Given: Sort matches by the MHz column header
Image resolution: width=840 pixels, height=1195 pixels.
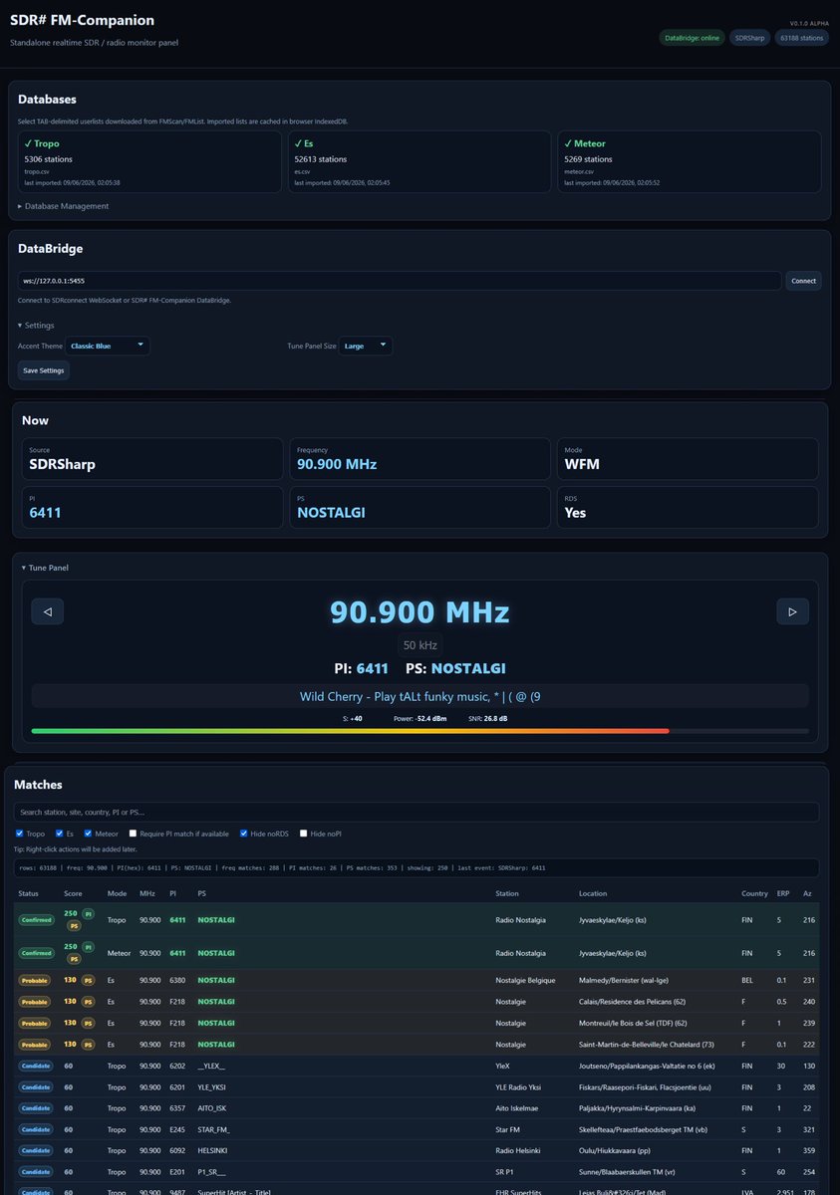Looking at the screenshot, I should [147, 893].
